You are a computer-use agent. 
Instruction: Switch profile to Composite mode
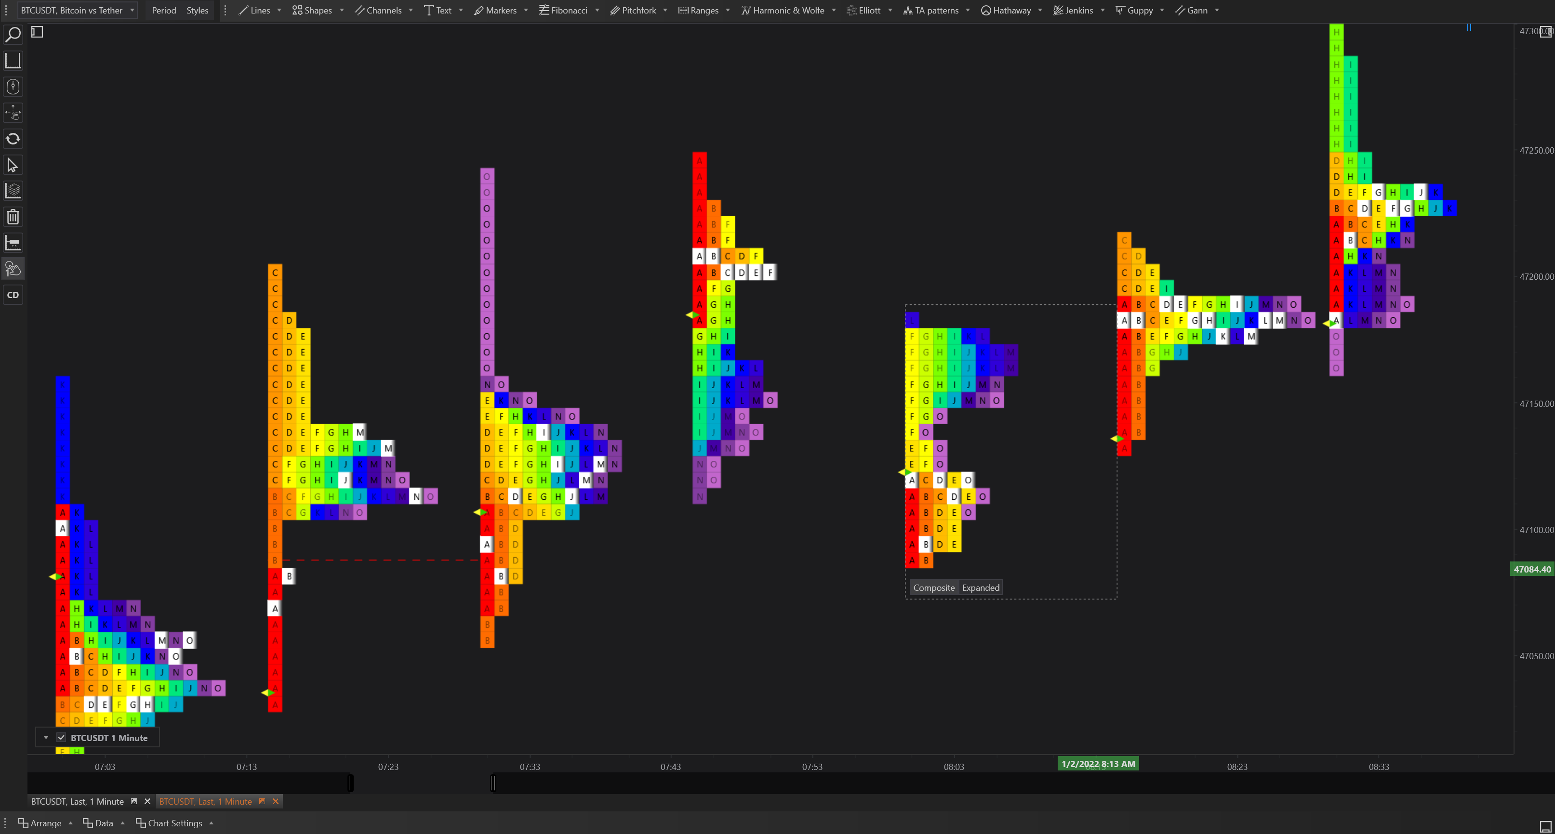click(933, 587)
